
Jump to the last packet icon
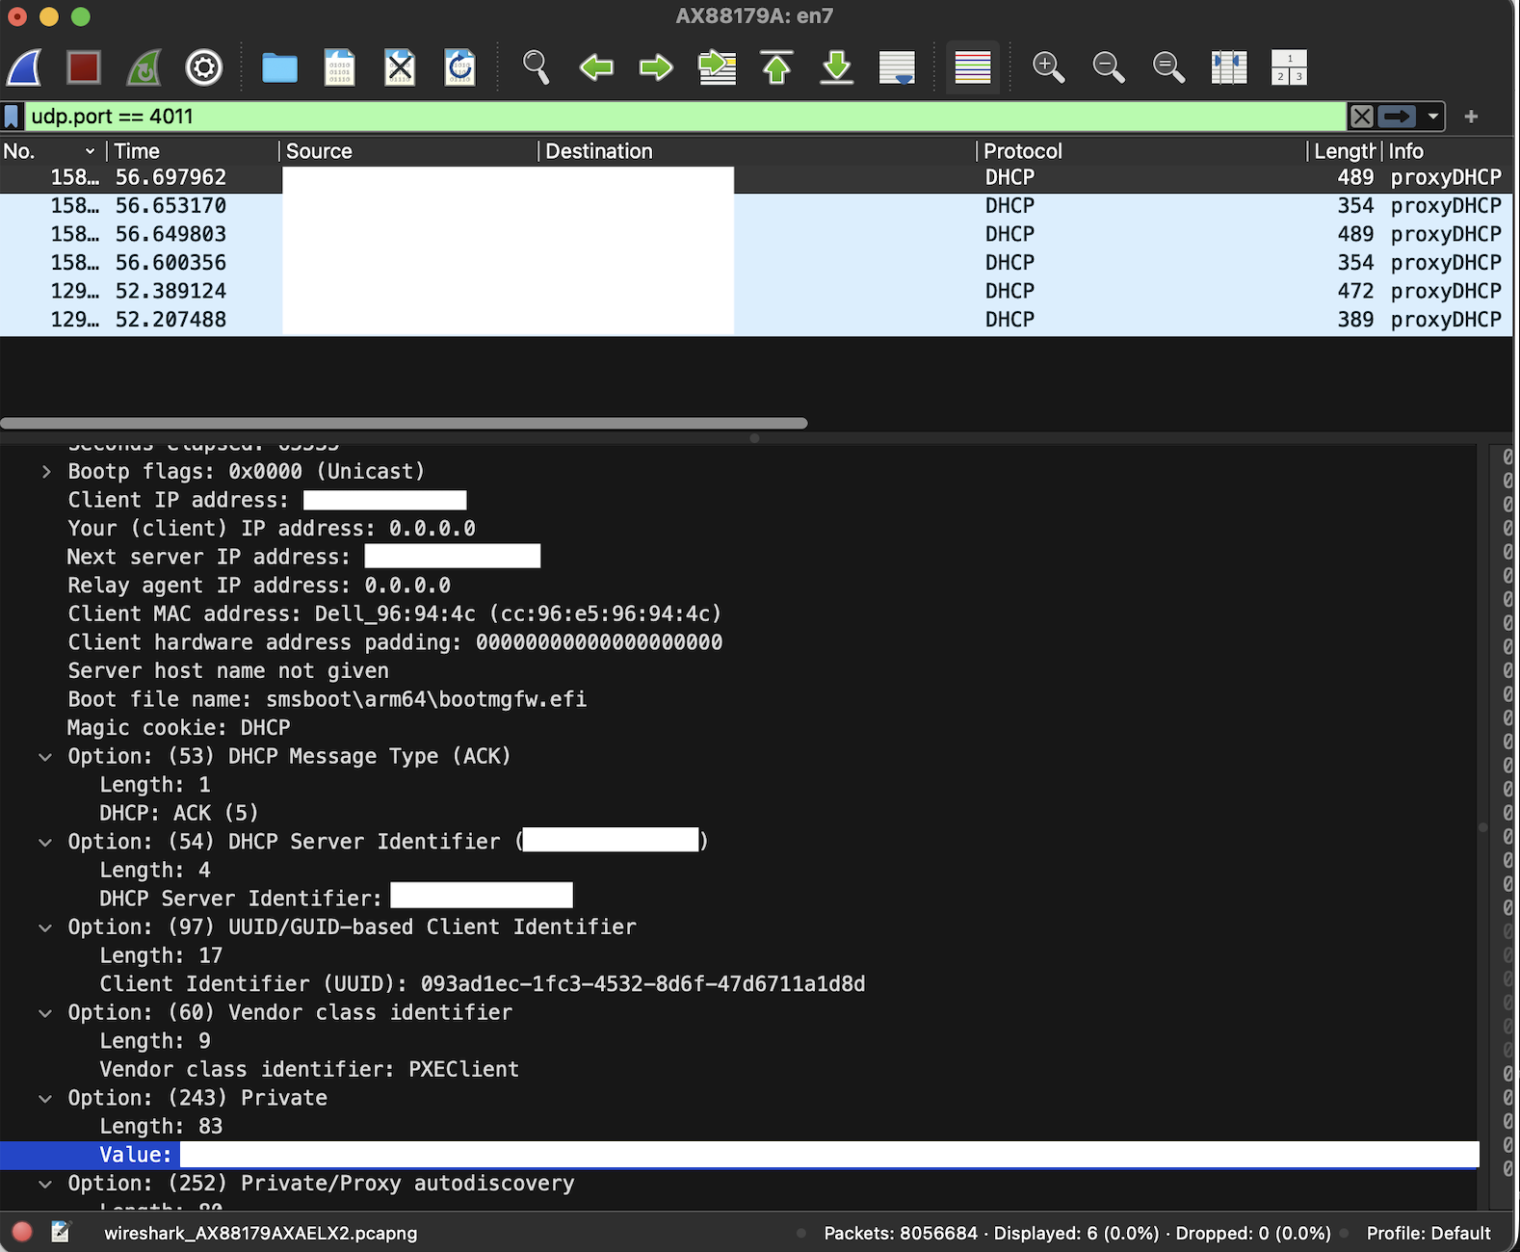coord(836,67)
